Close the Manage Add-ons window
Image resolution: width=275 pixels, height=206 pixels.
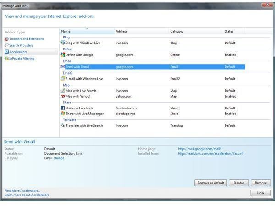(267, 5)
